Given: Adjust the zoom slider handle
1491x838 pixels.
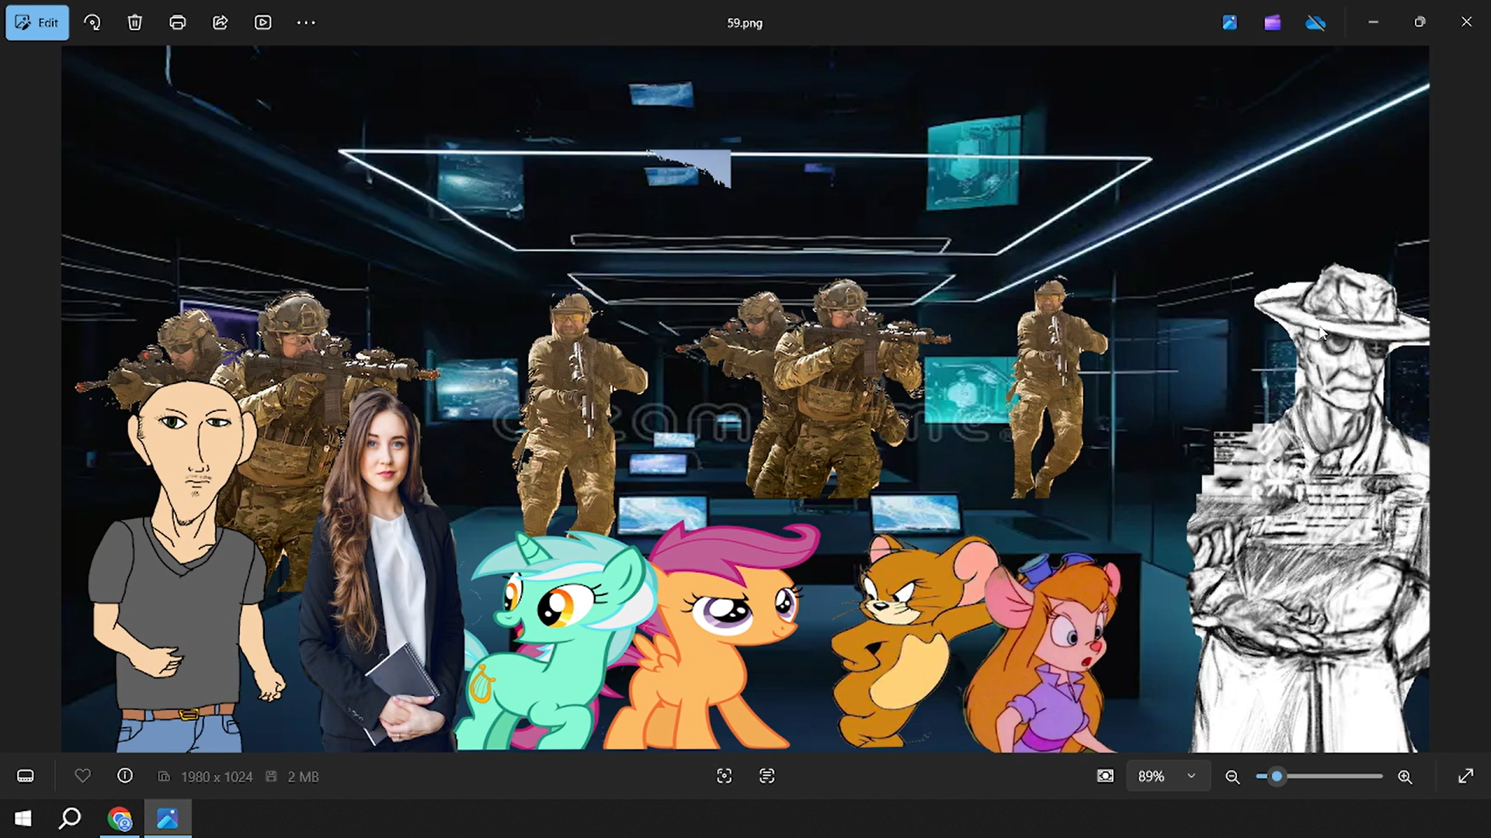Looking at the screenshot, I should tap(1277, 776).
